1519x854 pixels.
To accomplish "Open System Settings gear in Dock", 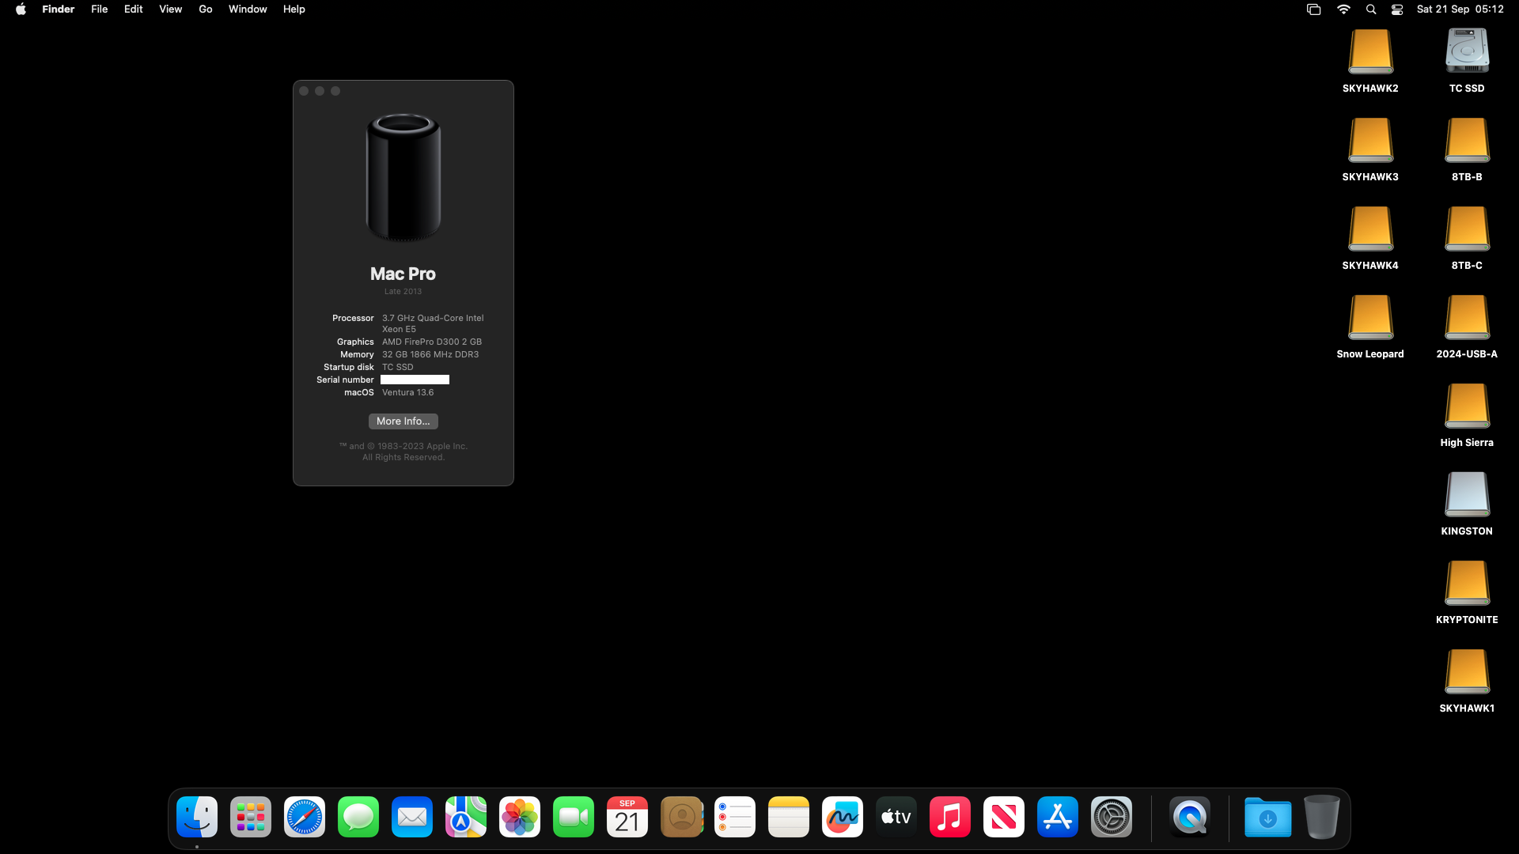I will pos(1112,817).
